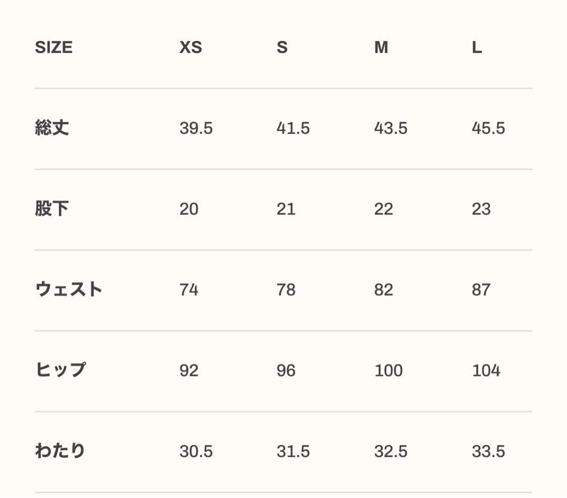567x498 pixels.
Task: Click the 45.5 total length value
Action: pyautogui.click(x=488, y=129)
